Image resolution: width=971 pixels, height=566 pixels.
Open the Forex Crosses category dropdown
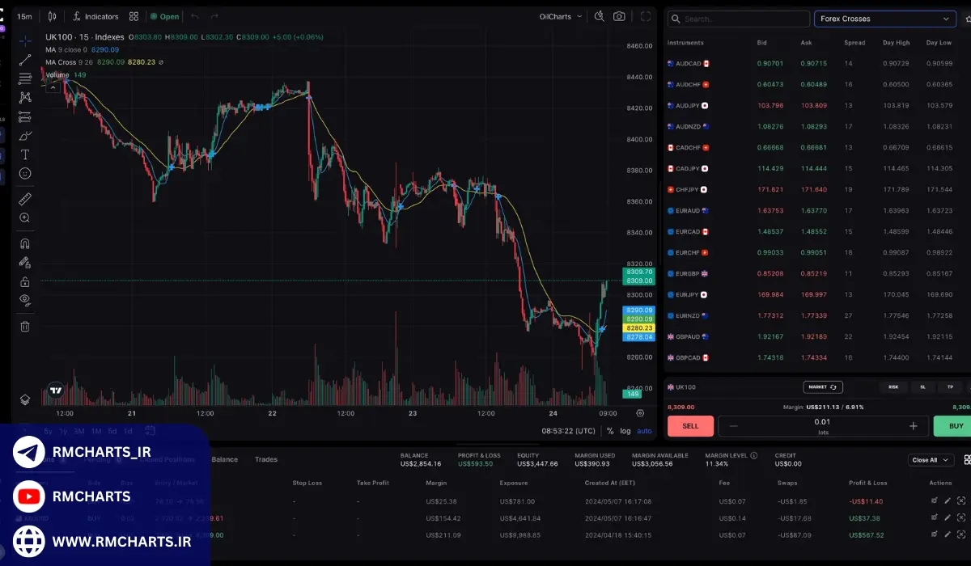(884, 19)
